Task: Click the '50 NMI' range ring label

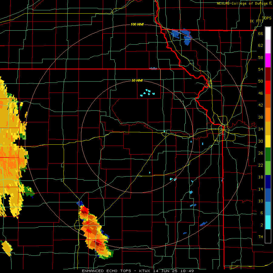Action: pos(137,80)
